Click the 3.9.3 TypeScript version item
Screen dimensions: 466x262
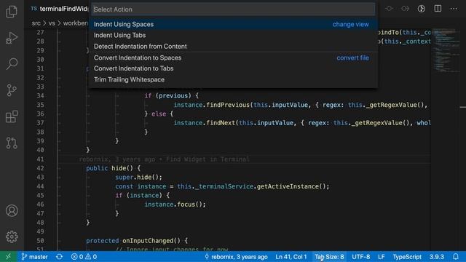pyautogui.click(x=437, y=257)
